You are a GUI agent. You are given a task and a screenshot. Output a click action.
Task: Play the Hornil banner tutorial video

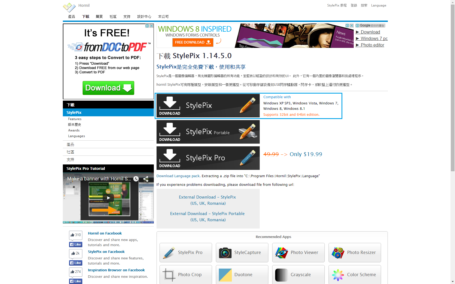point(108,198)
